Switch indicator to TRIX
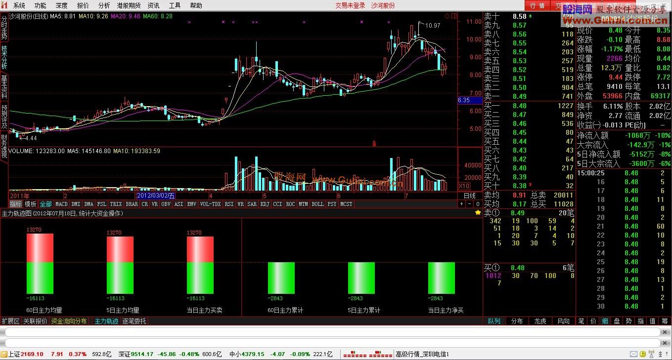Viewport: 672px width, 360px height. click(116, 204)
